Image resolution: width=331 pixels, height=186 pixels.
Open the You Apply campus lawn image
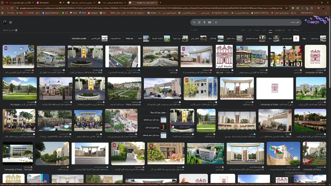click(20, 88)
